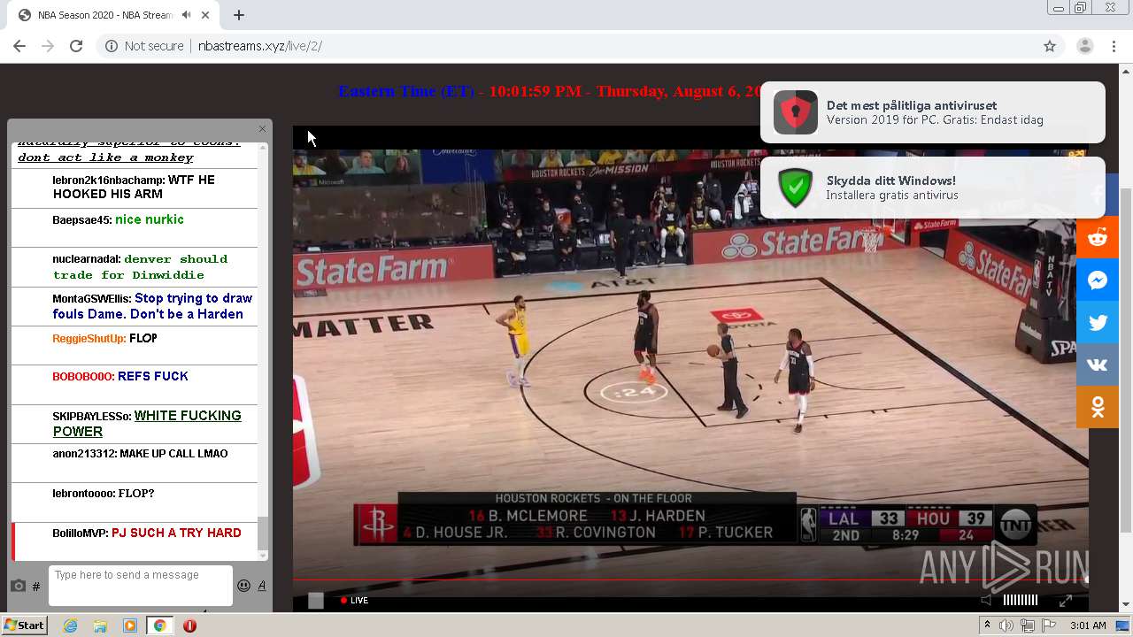Open the Skydda ditt Windows notification
The height and width of the screenshot is (637, 1133).
point(933,188)
